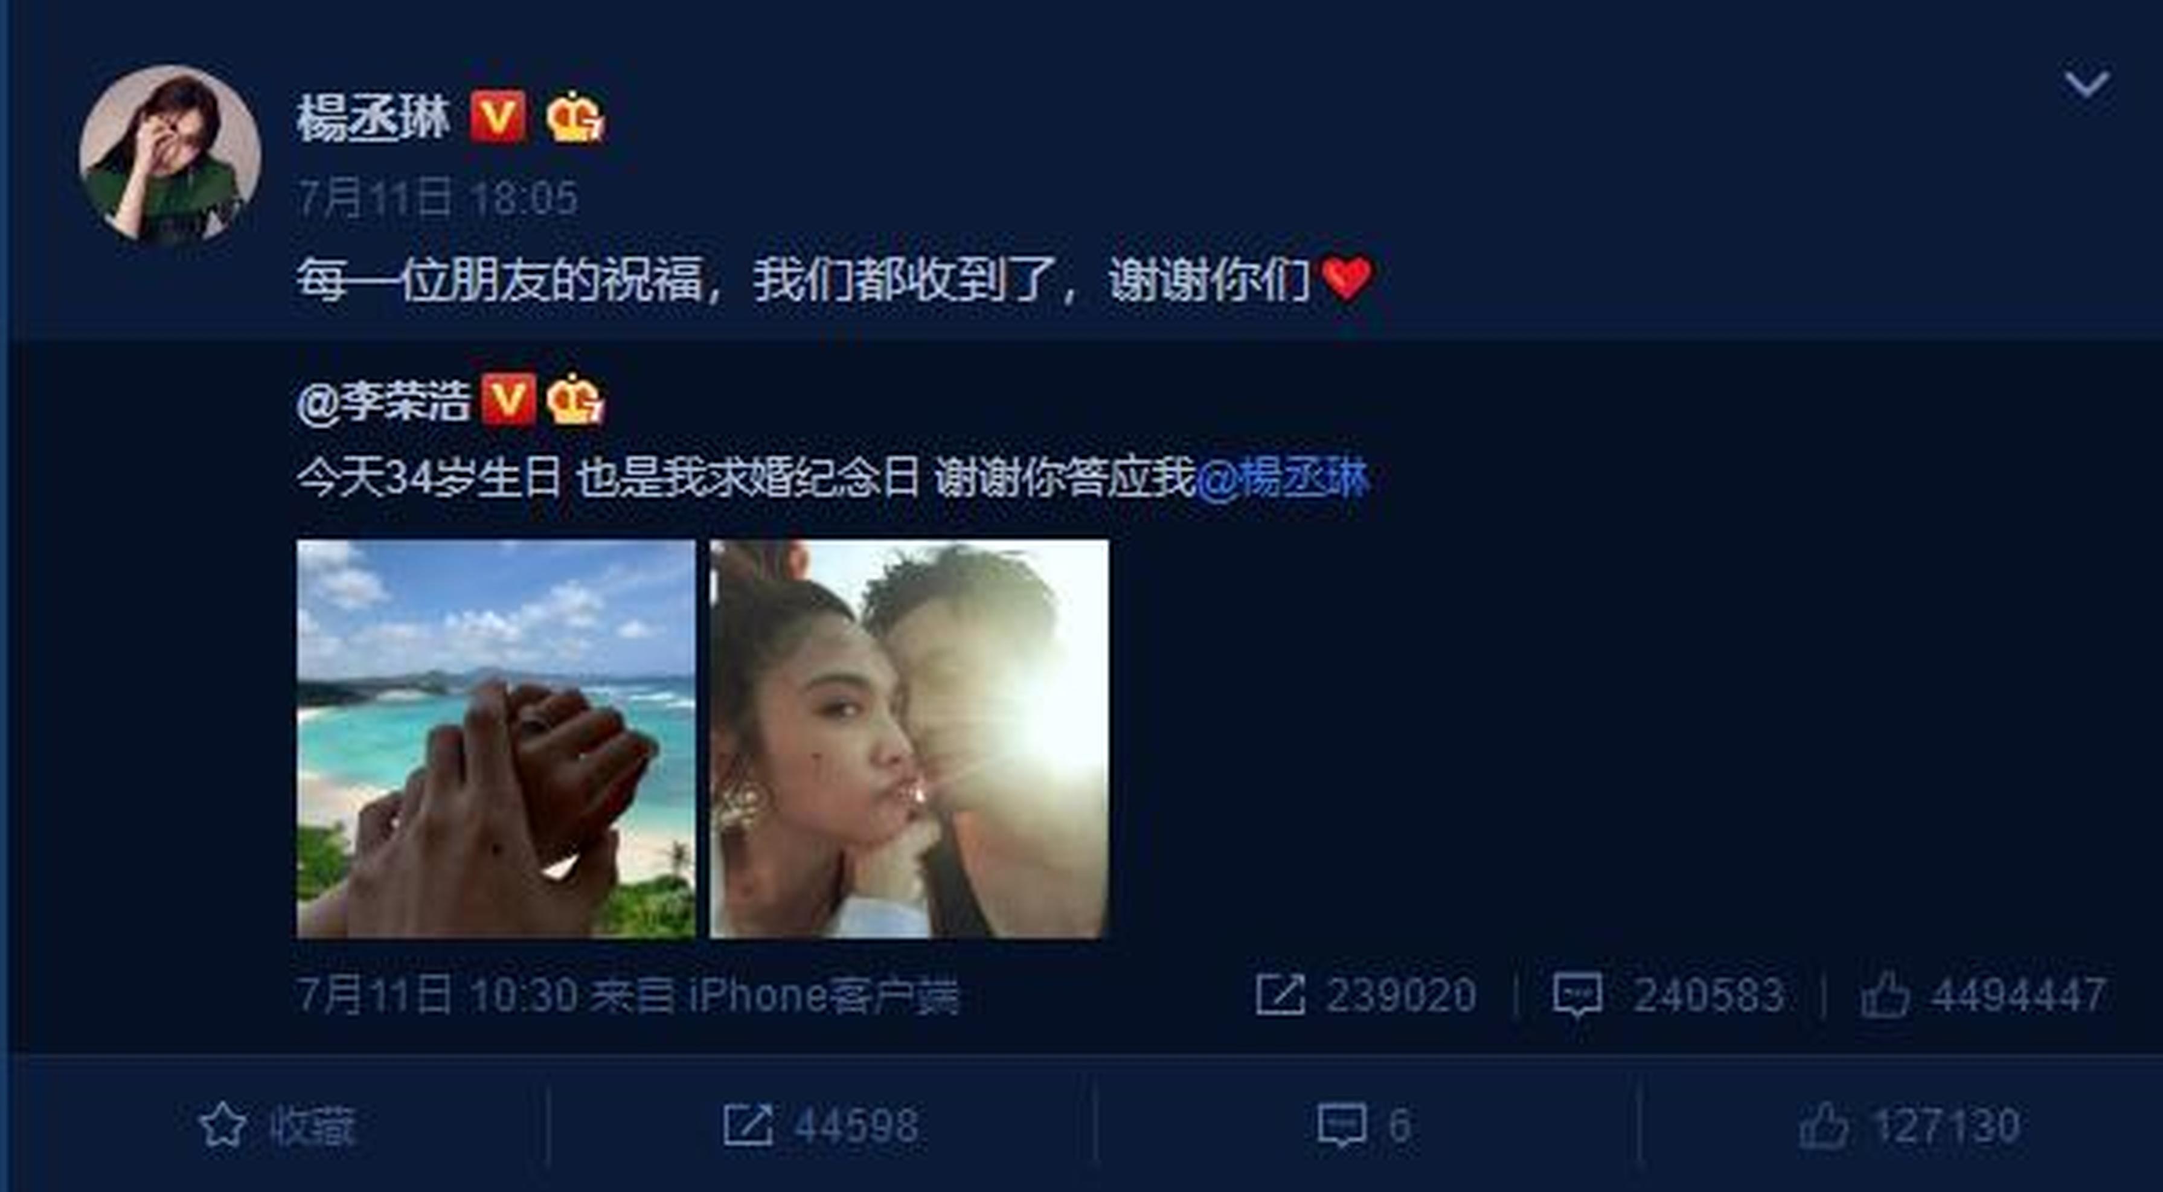The width and height of the screenshot is (2163, 1192).
Task: View the beach holding-hands photo thumbnail
Action: click(496, 739)
